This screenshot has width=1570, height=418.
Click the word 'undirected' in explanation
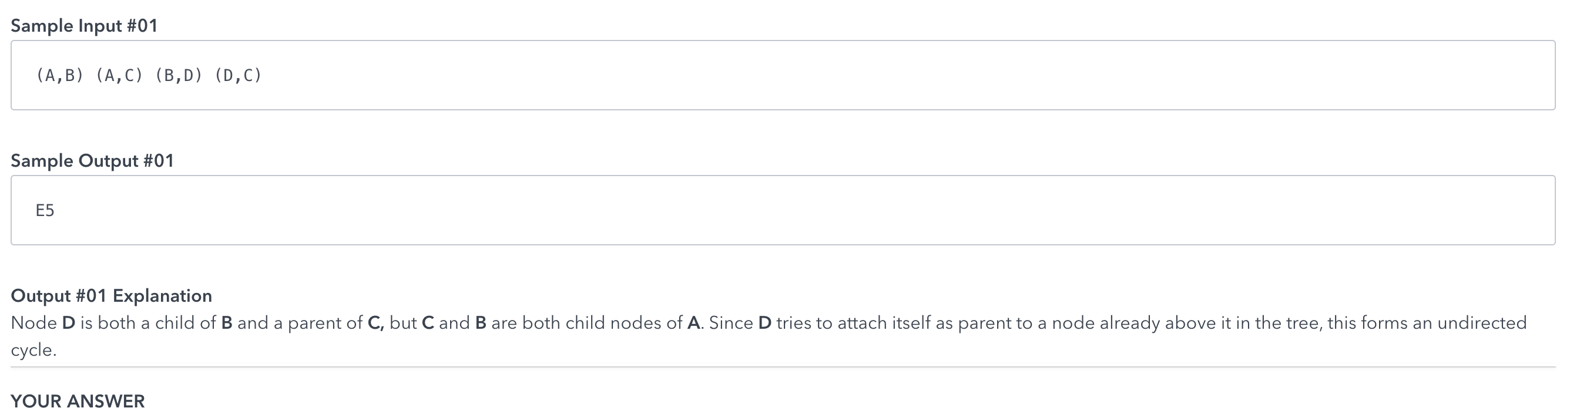pyautogui.click(x=1482, y=323)
